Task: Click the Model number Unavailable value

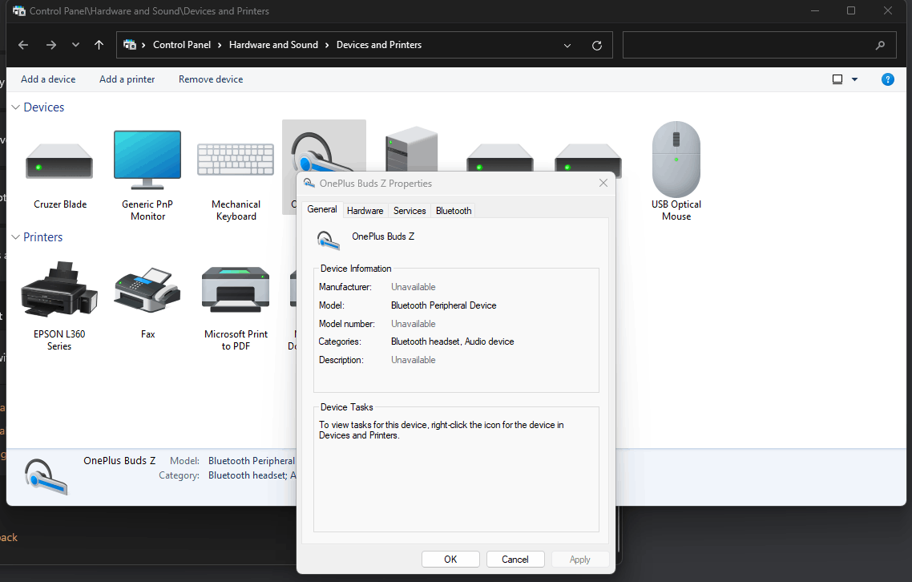Action: tap(413, 324)
